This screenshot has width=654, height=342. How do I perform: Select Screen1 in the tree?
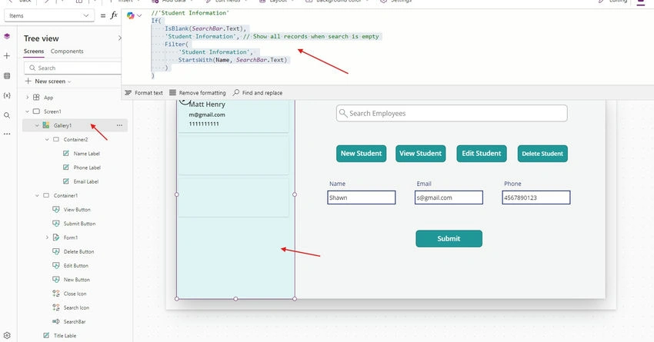pos(52,111)
